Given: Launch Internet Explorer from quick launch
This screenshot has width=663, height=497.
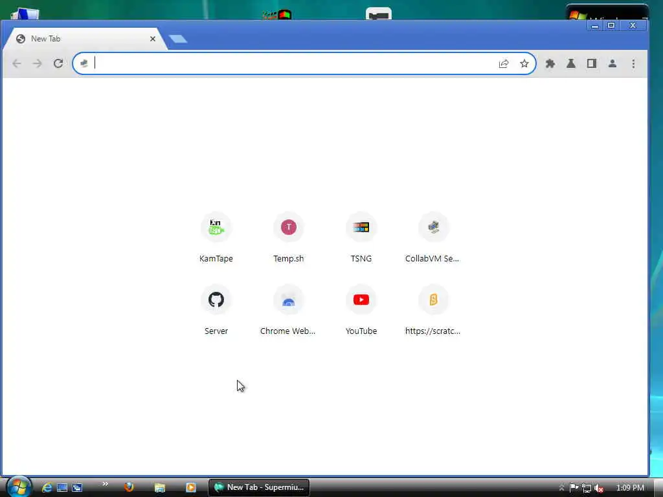Looking at the screenshot, I should tap(47, 488).
